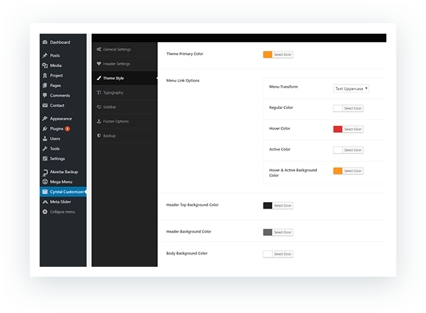Click the Akeeba Backup icon
The width and height of the screenshot is (426, 313).
click(x=45, y=172)
